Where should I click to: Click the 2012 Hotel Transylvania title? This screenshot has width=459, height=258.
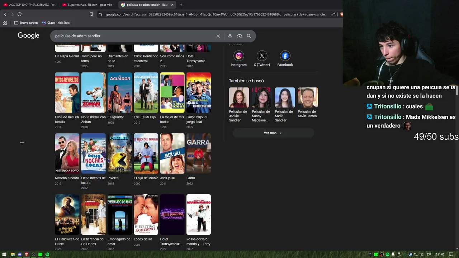(196, 58)
